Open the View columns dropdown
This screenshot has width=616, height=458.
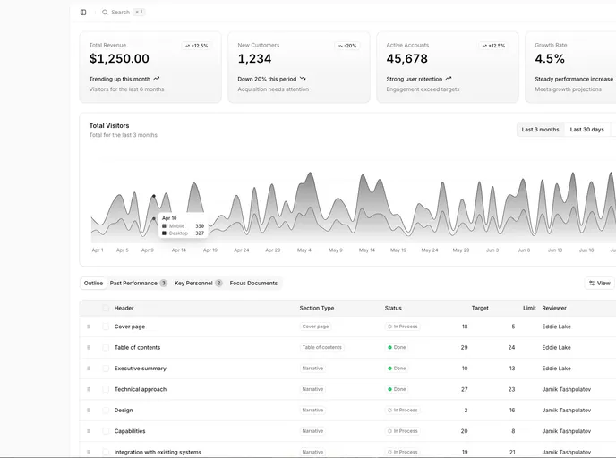click(x=599, y=283)
